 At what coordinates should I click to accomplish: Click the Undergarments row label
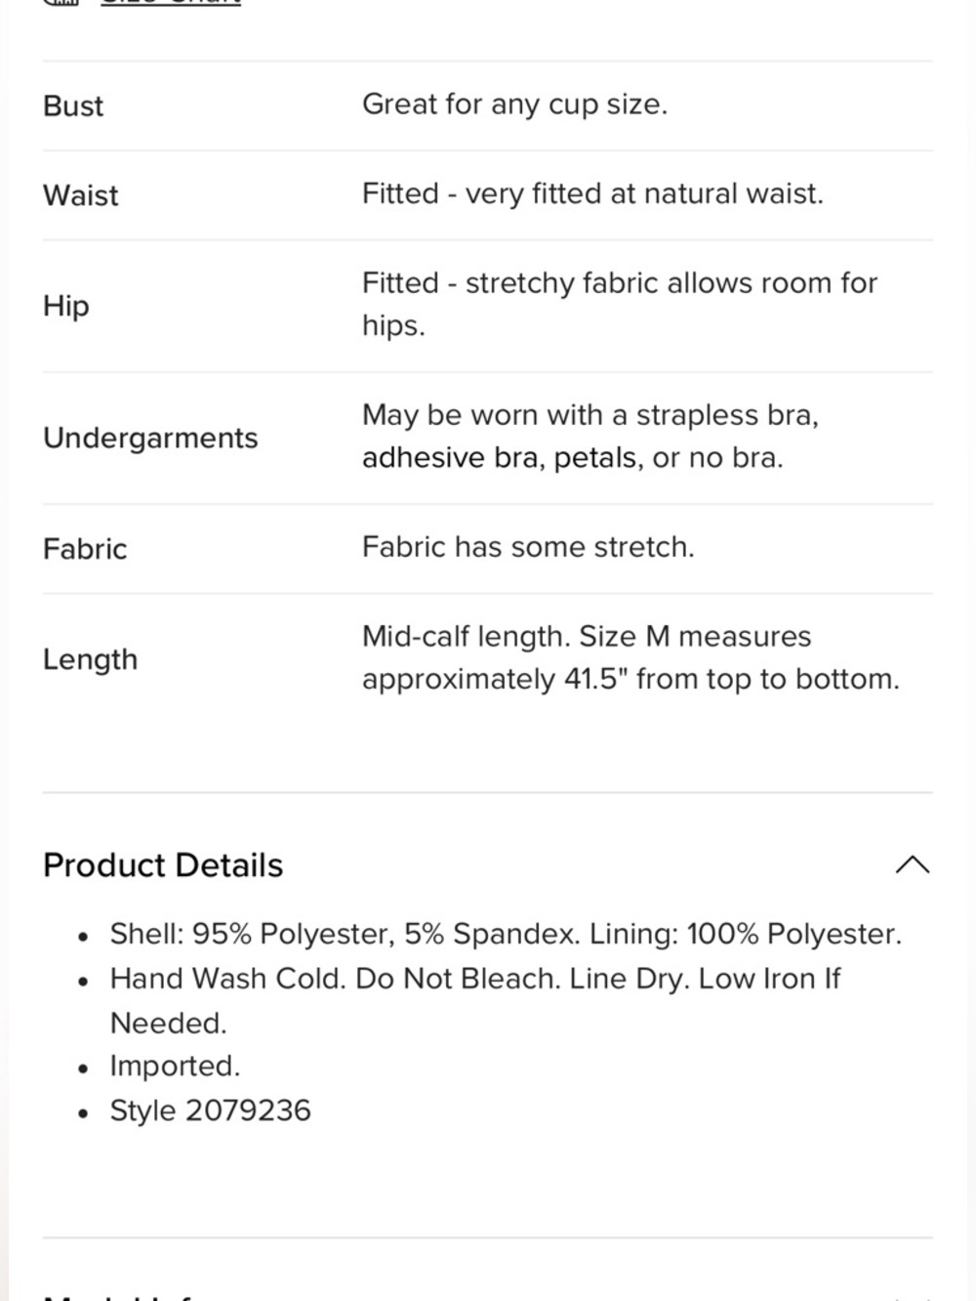point(150,438)
